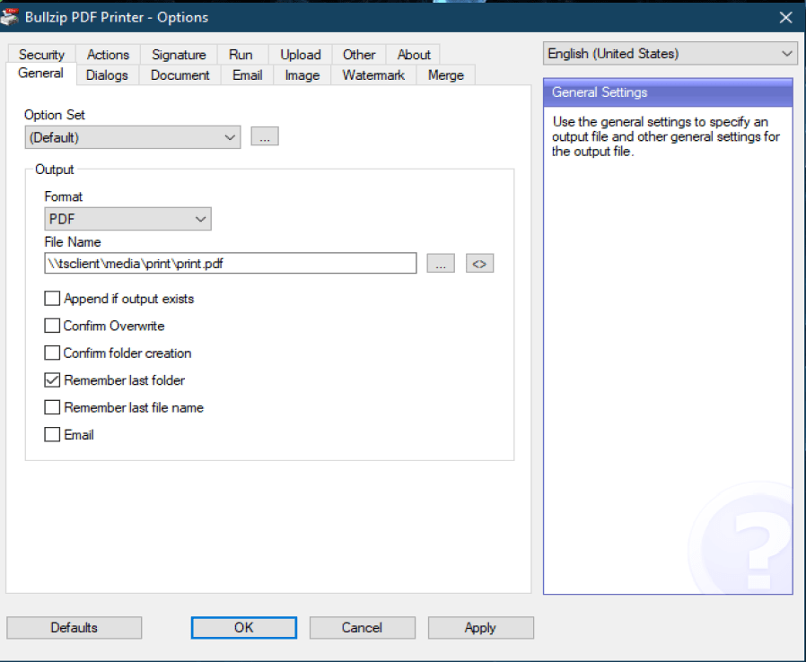Viewport: 806px width, 662px height.
Task: Enable Append if output exists
Action: coord(52,299)
